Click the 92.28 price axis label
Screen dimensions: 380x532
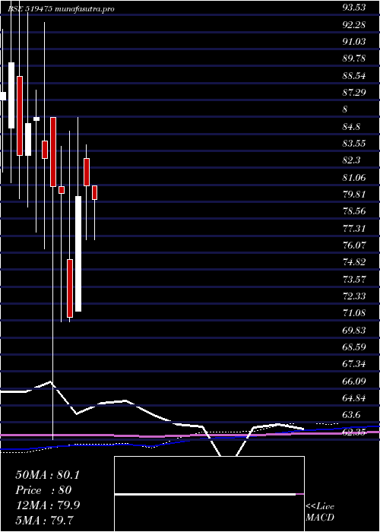pos(354,24)
